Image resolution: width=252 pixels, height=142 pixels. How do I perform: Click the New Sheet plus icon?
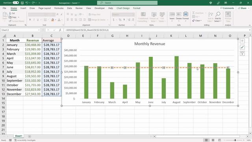coord(30,136)
